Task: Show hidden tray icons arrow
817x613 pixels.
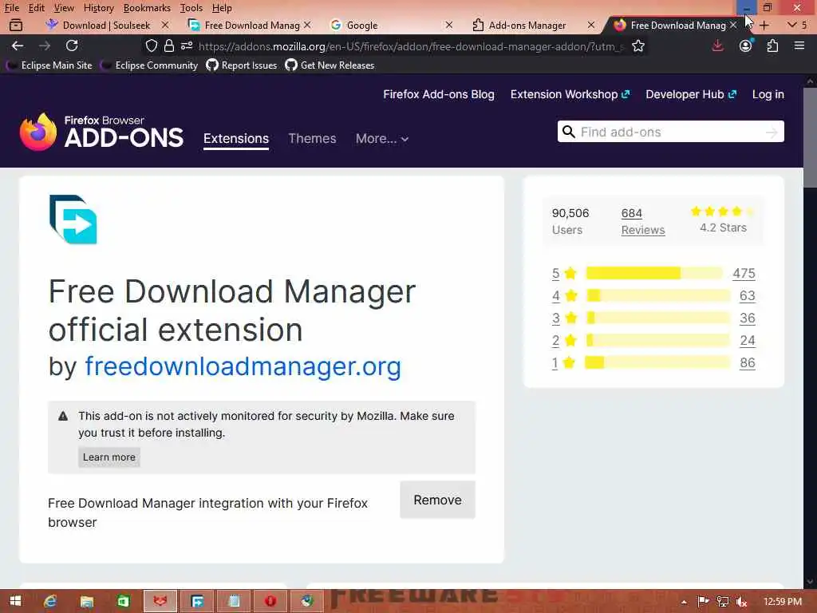Action: click(684, 602)
